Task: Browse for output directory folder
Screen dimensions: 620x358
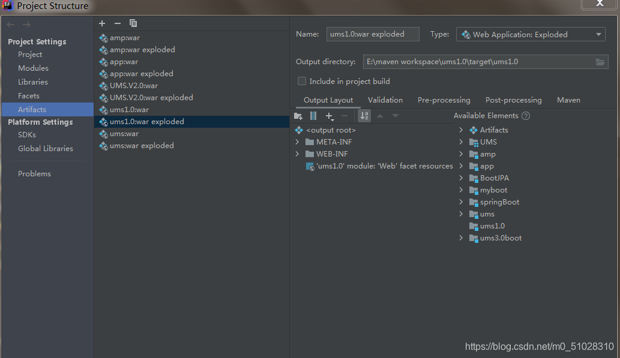Action: pyautogui.click(x=600, y=62)
